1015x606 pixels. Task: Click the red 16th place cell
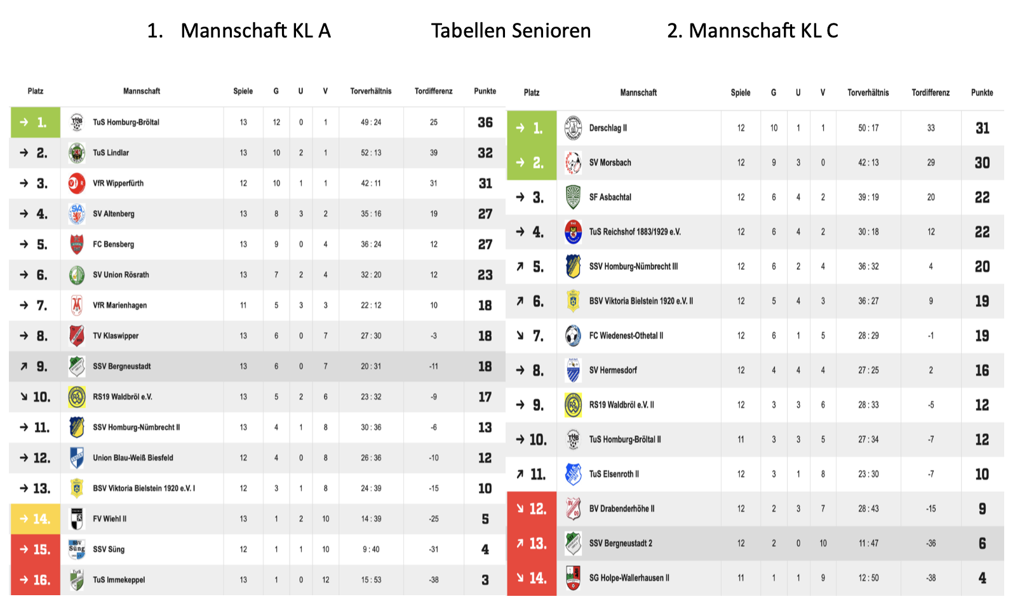[36, 579]
